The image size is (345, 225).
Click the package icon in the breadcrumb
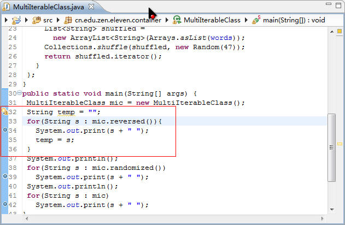click(x=68, y=20)
